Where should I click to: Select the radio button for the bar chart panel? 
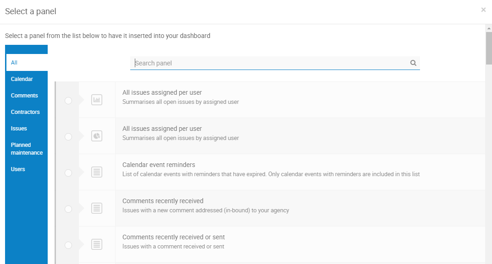68,100
